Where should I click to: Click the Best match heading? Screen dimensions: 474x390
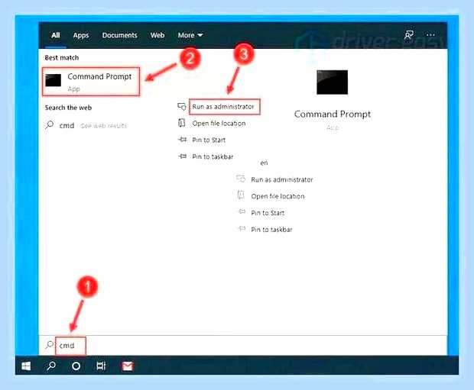point(62,58)
